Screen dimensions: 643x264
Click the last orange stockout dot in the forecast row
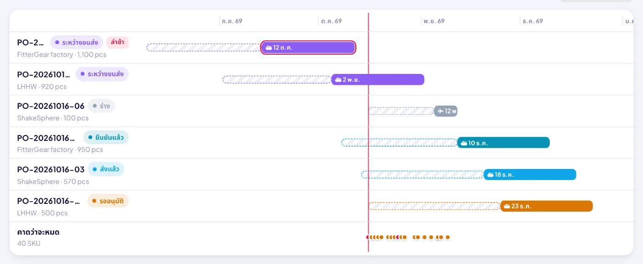click(448, 237)
